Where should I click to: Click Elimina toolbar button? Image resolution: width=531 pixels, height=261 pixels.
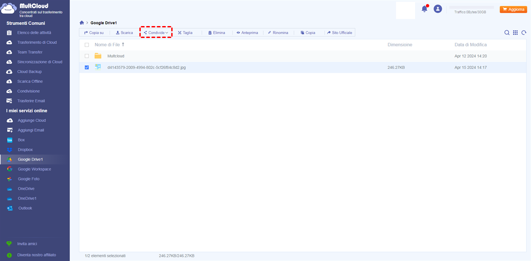(x=217, y=33)
